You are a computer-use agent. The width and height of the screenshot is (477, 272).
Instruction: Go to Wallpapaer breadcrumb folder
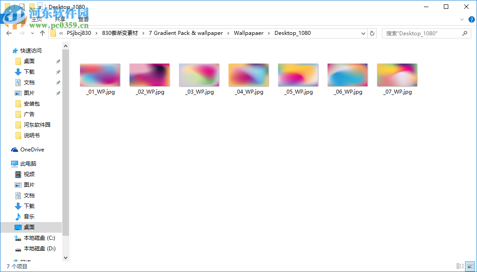(248, 33)
